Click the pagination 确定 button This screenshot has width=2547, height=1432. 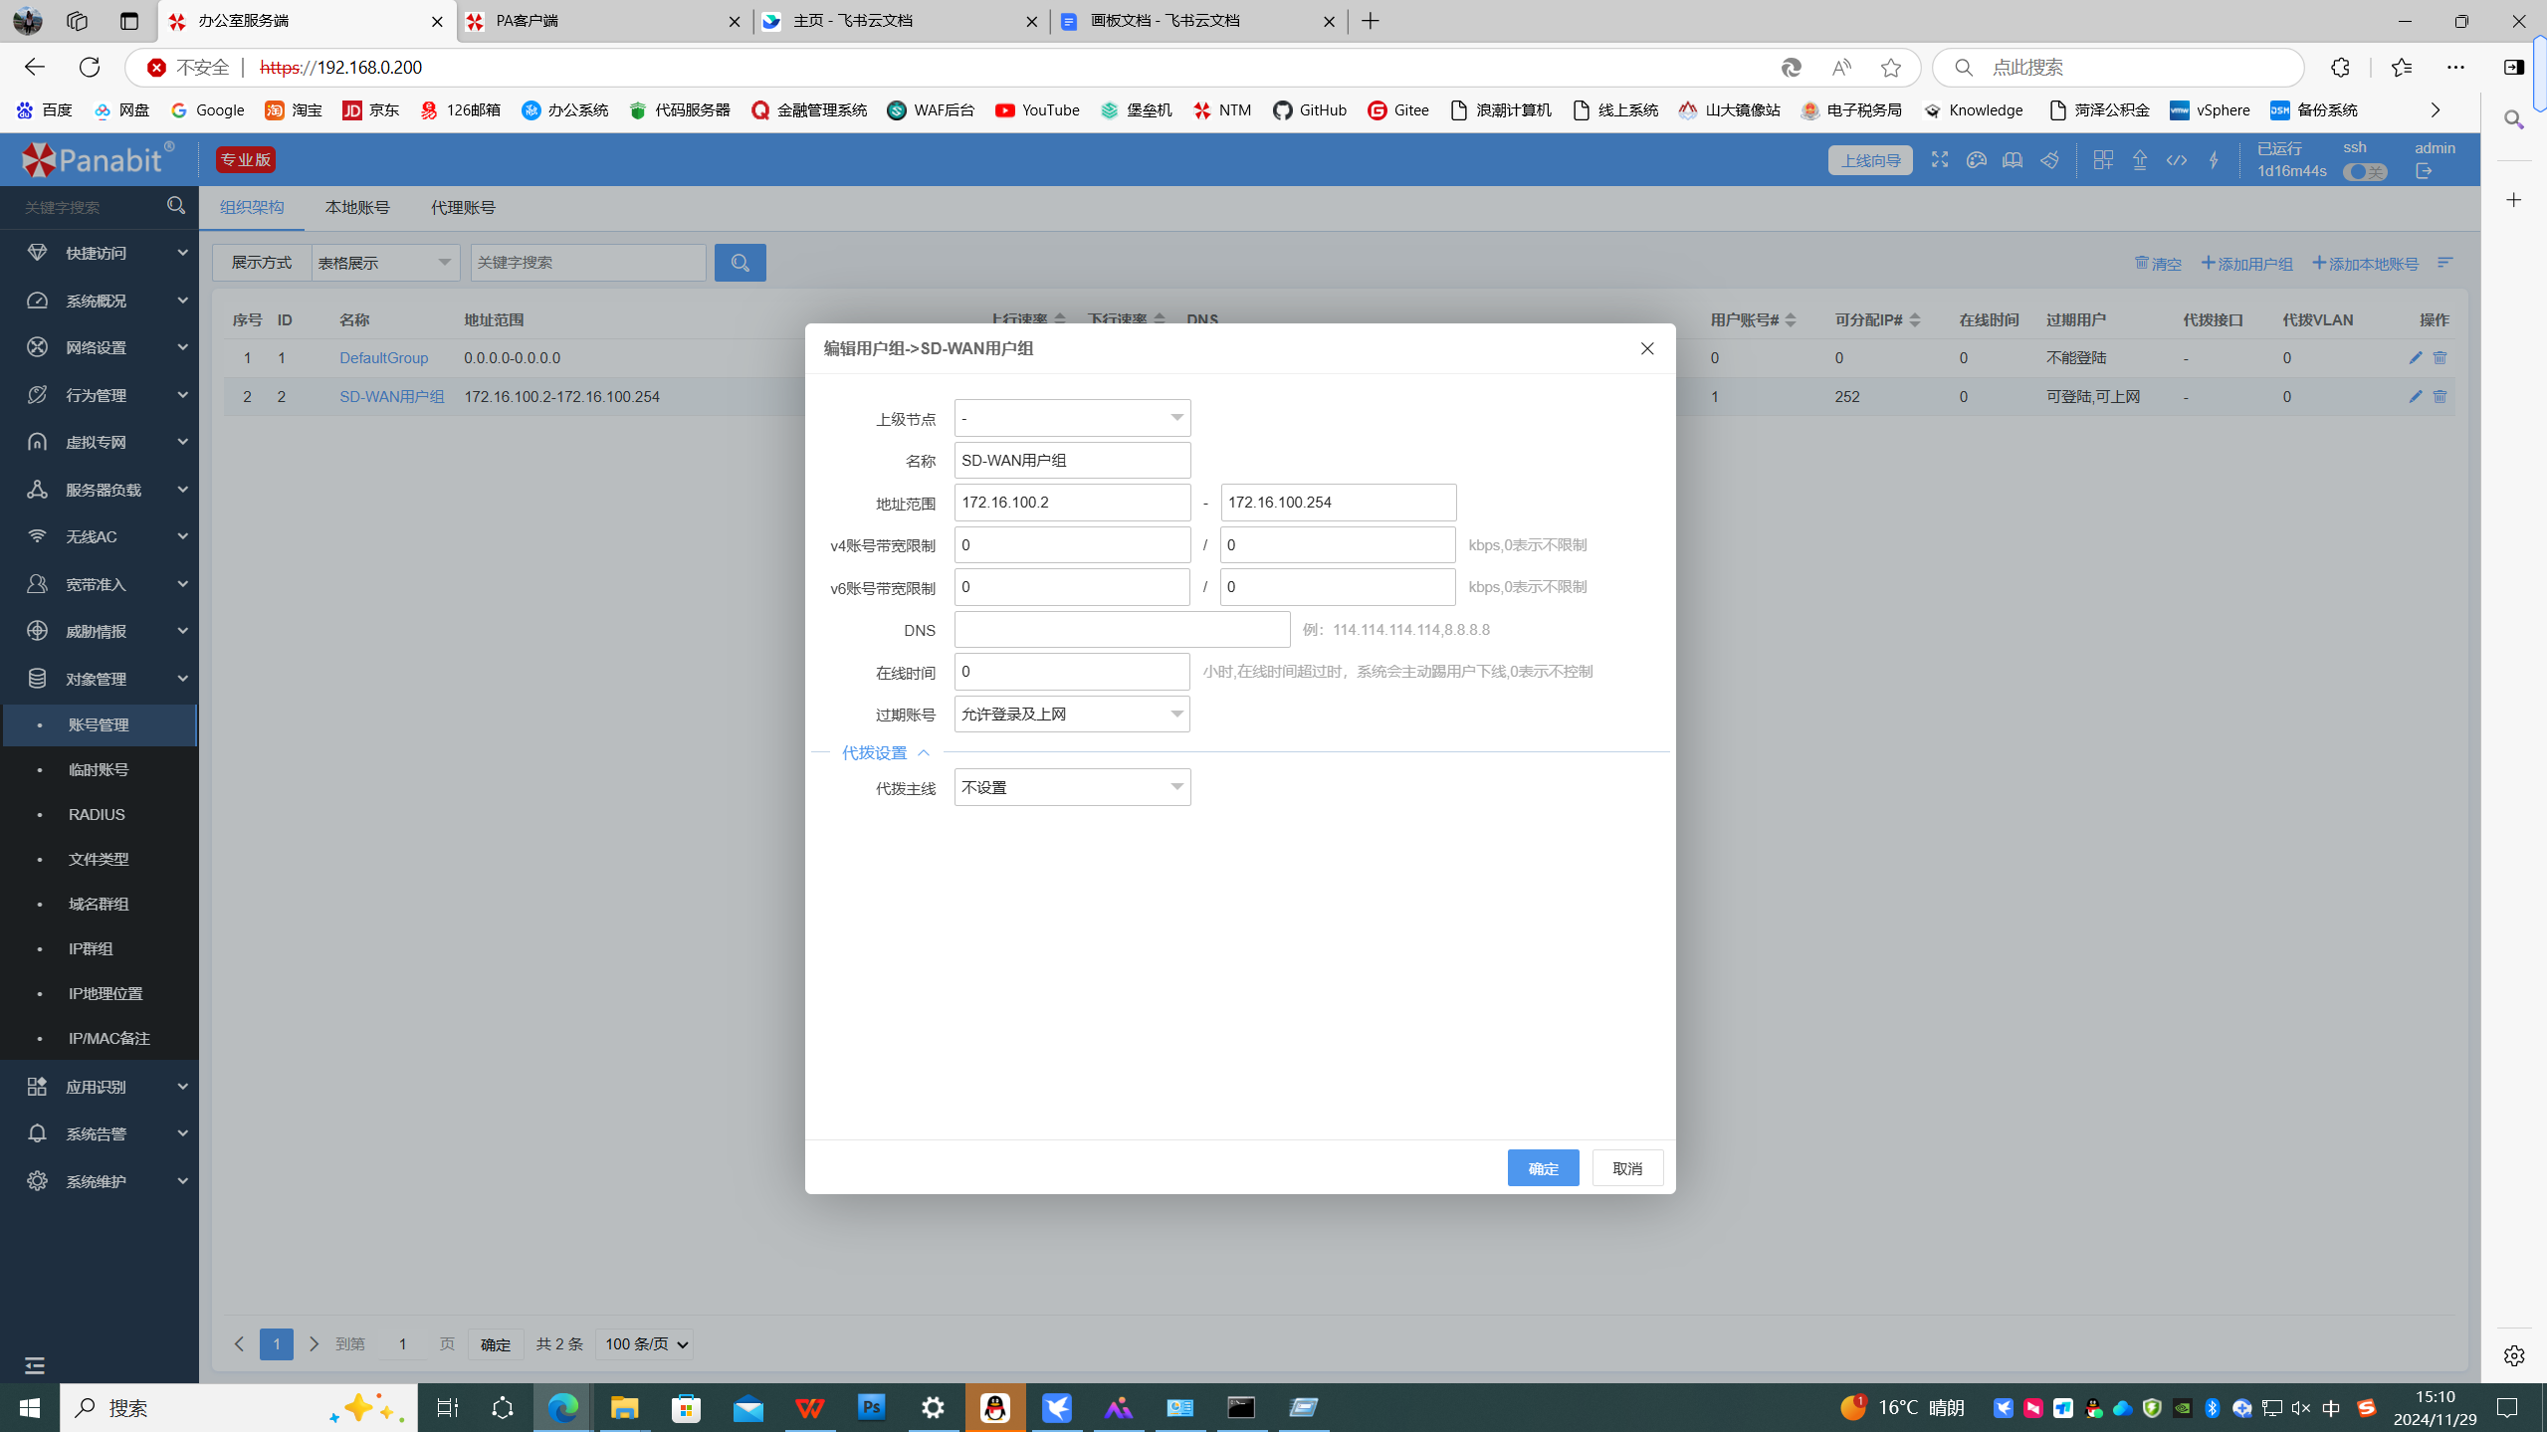(x=495, y=1344)
